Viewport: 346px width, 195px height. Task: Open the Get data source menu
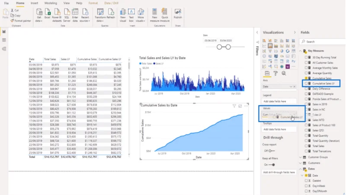tap(39, 15)
